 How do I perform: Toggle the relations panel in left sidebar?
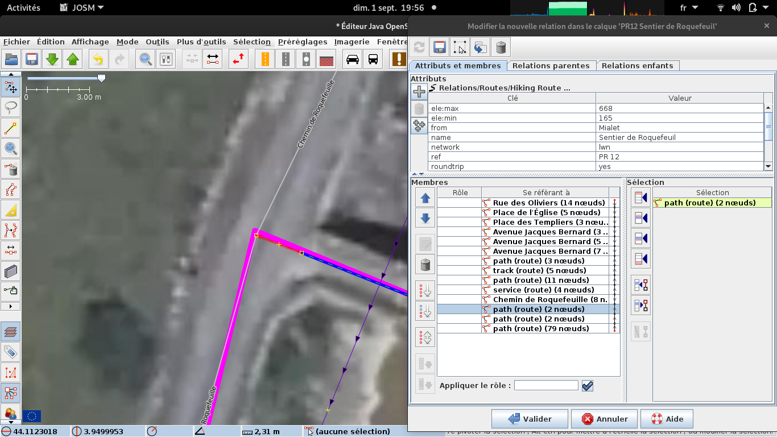[10, 393]
